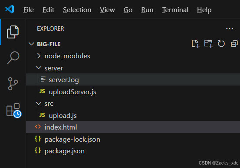Refresh the Explorer file tree
This screenshot has width=240, height=168.
tap(221, 44)
